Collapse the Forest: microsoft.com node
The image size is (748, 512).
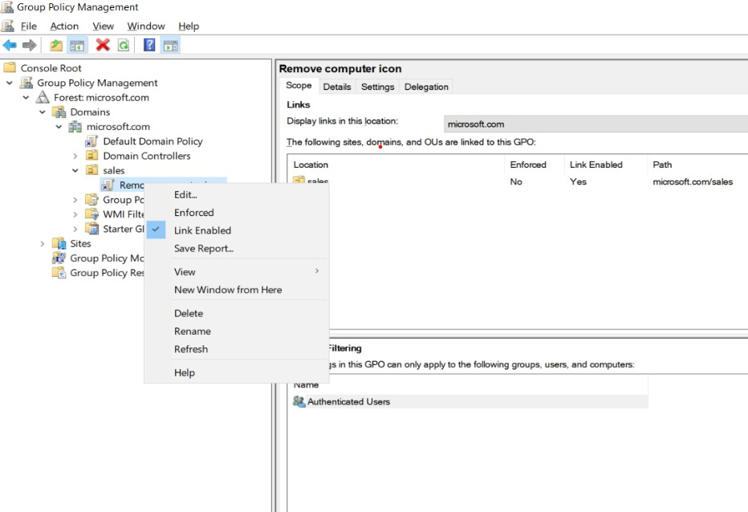(26, 97)
